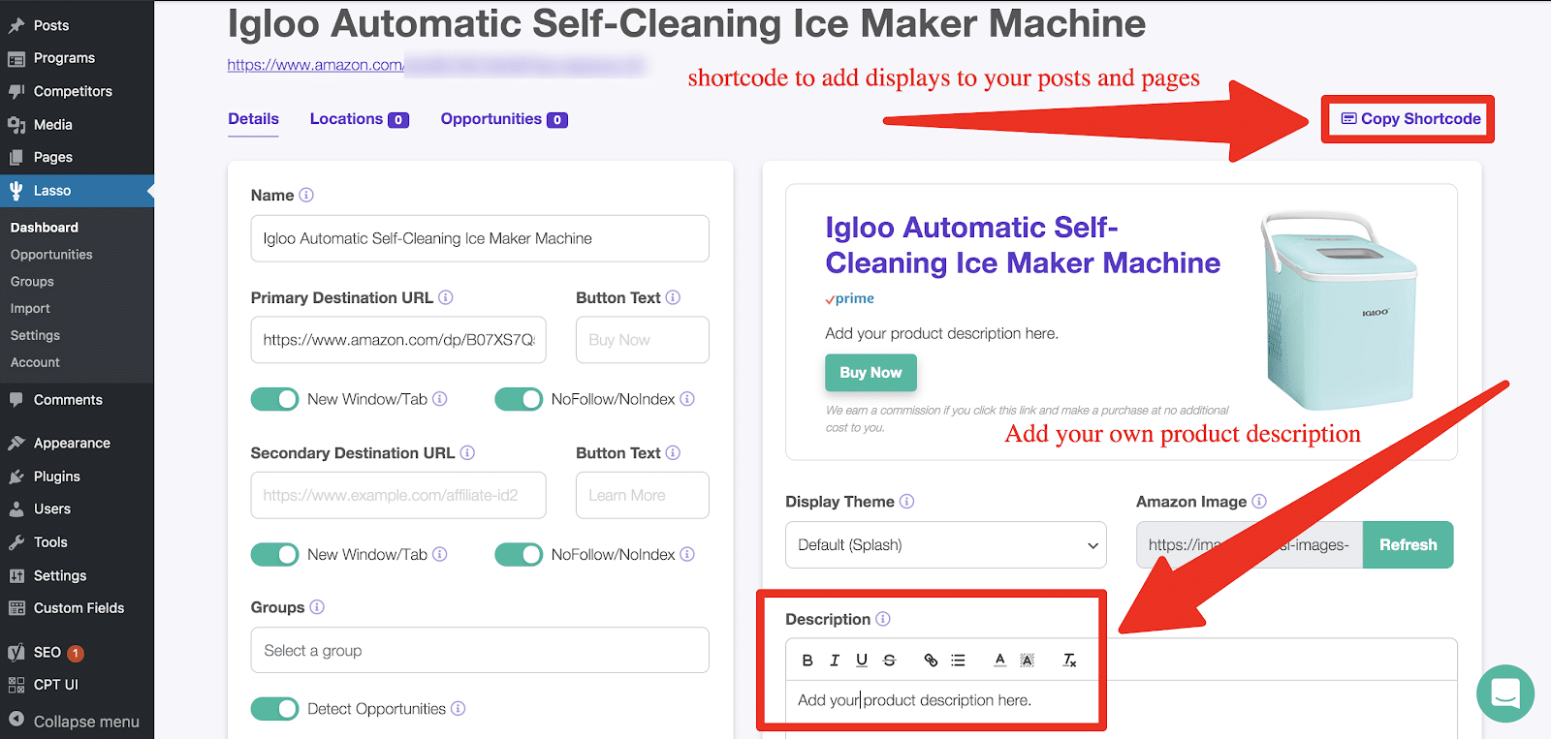
Task: Click the info icon beside Groups
Action: 317,607
